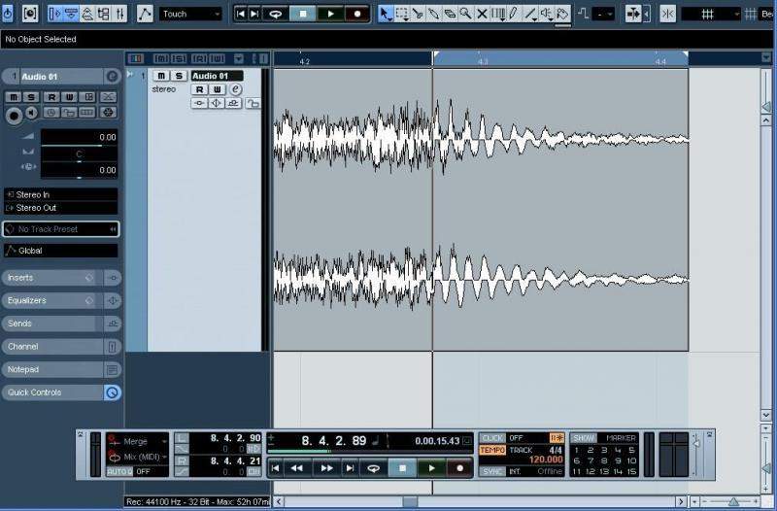Select the Time Warp tool

pos(498,14)
